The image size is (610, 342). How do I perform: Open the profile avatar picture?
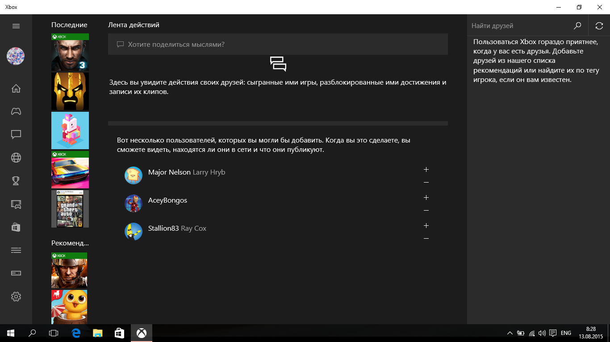click(16, 56)
